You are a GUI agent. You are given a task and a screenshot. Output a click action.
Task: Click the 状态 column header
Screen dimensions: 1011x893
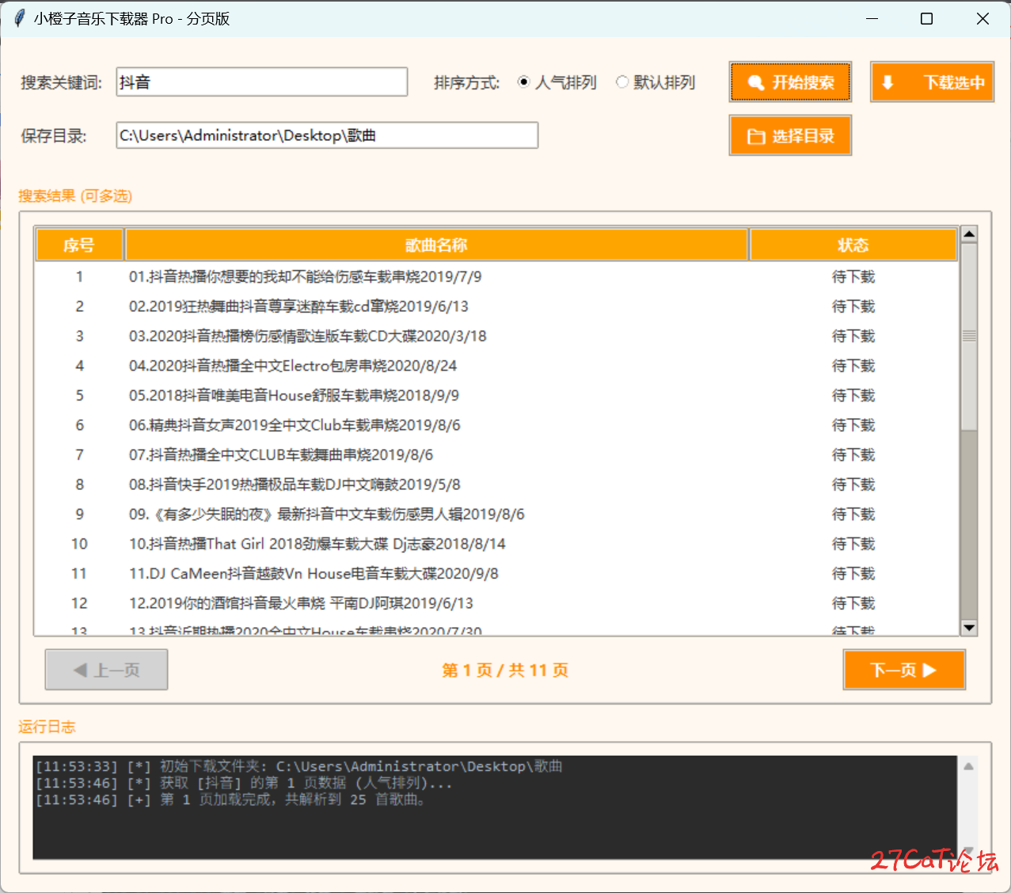[x=853, y=245]
